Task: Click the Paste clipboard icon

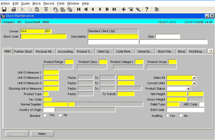Action: (x=37, y=10)
